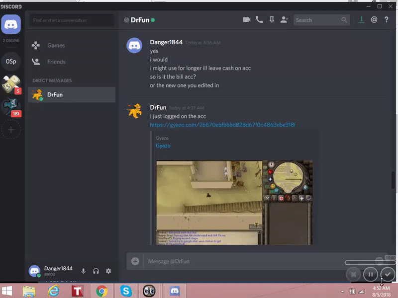The width and height of the screenshot is (398, 298).
Task: Click Danger1844 username in chat
Action: click(x=166, y=42)
